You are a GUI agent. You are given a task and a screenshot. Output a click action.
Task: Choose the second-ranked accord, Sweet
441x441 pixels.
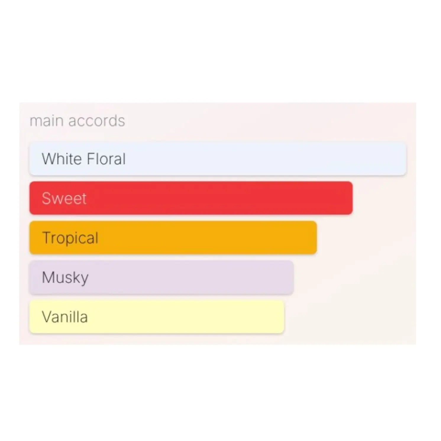click(191, 198)
